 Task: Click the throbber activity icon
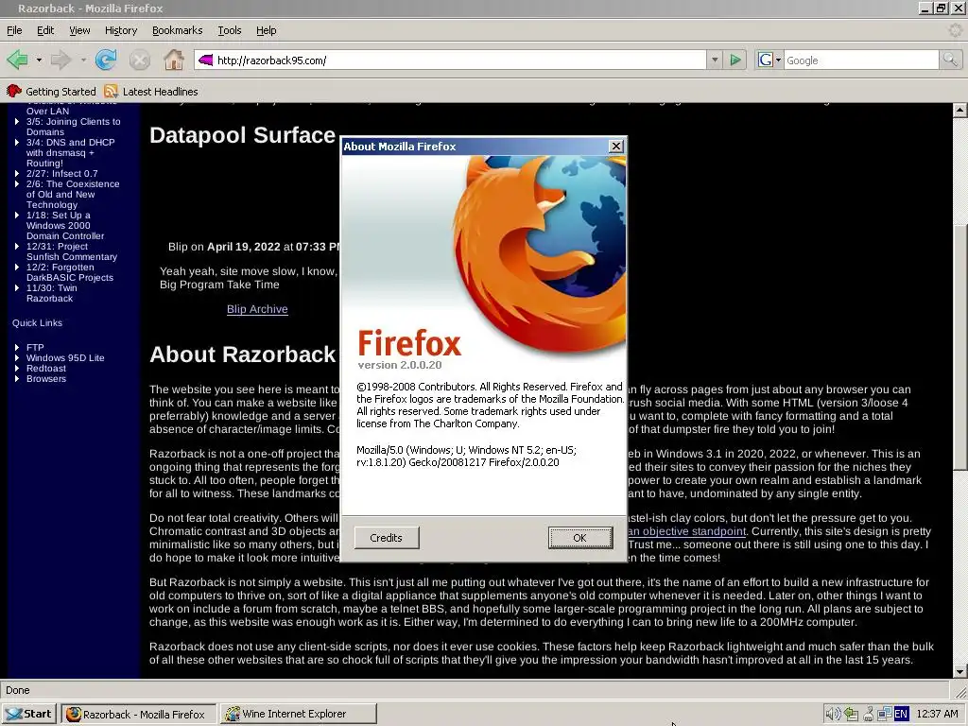pos(956,30)
